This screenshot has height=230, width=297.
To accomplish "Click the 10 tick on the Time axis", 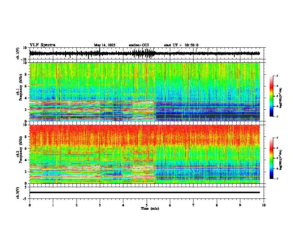I will click(x=264, y=205).
